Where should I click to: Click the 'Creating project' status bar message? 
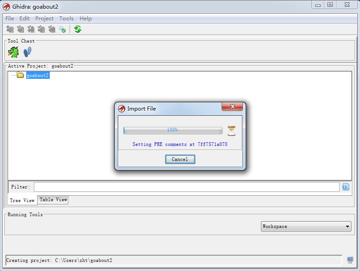[59, 260]
